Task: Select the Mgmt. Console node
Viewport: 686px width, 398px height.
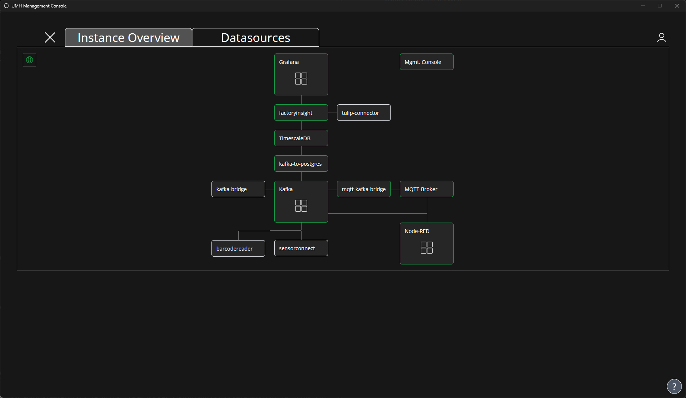Action: pyautogui.click(x=426, y=62)
